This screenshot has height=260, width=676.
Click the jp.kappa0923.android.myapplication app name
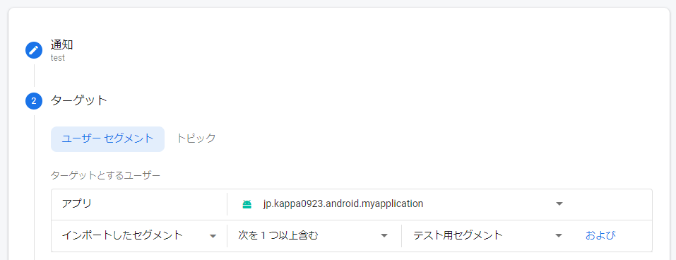click(343, 203)
